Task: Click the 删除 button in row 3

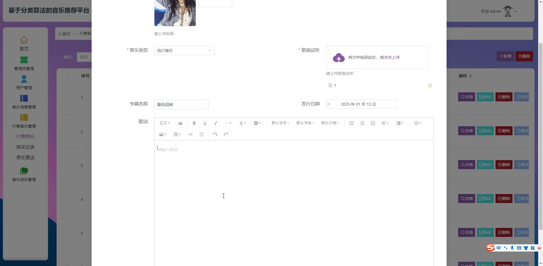Action: [x=504, y=165]
